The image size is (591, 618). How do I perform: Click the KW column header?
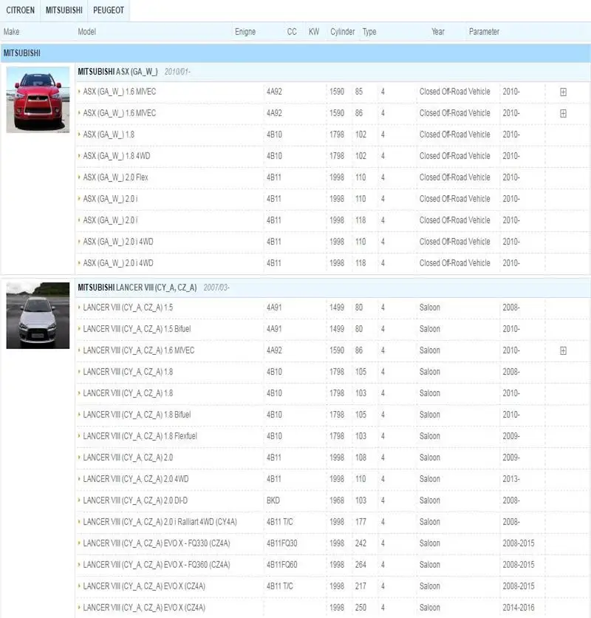314,32
